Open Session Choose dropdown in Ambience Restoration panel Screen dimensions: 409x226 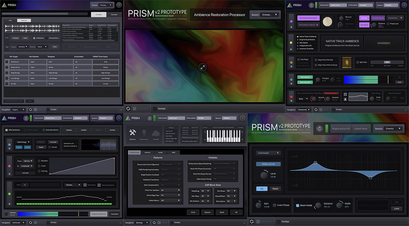point(269,15)
